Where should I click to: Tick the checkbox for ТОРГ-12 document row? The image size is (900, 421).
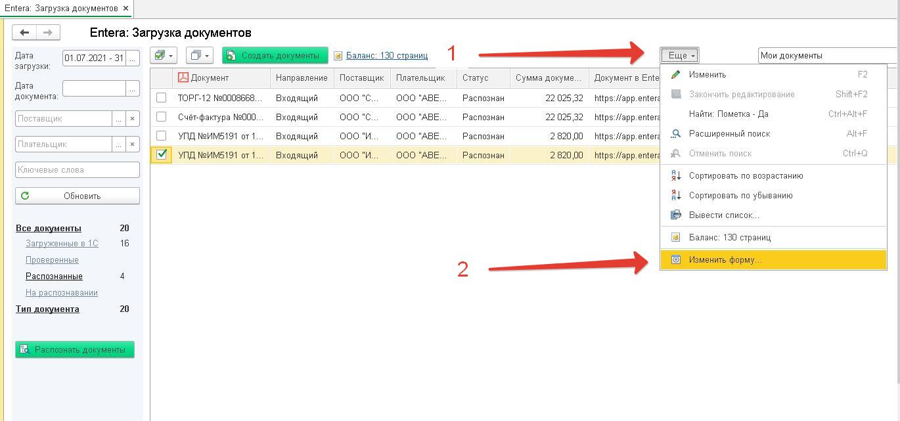coord(161,98)
